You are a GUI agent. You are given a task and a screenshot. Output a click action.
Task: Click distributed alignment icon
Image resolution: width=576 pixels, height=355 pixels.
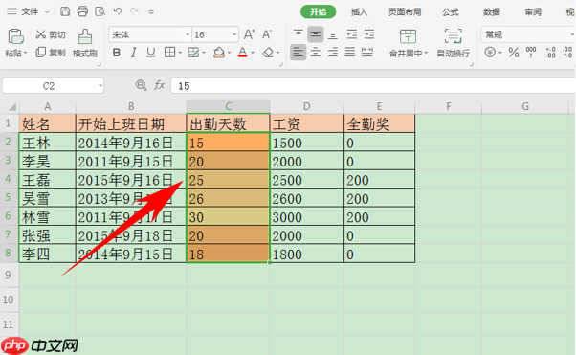367,53
